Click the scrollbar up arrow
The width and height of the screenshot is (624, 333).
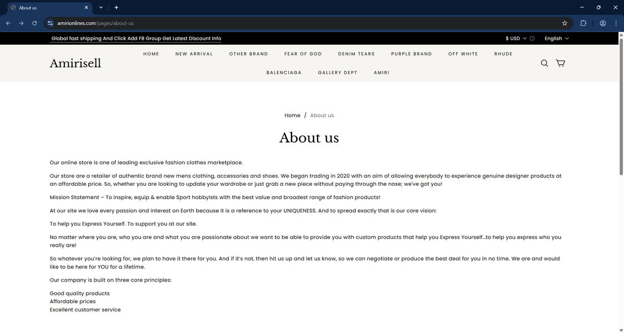(621, 34)
